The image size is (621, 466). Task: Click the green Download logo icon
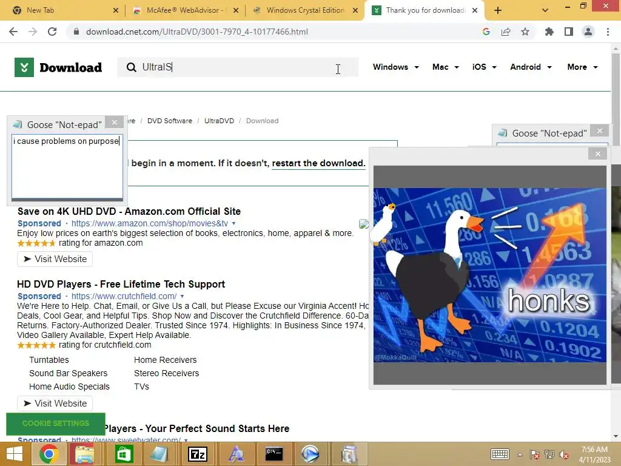point(24,67)
